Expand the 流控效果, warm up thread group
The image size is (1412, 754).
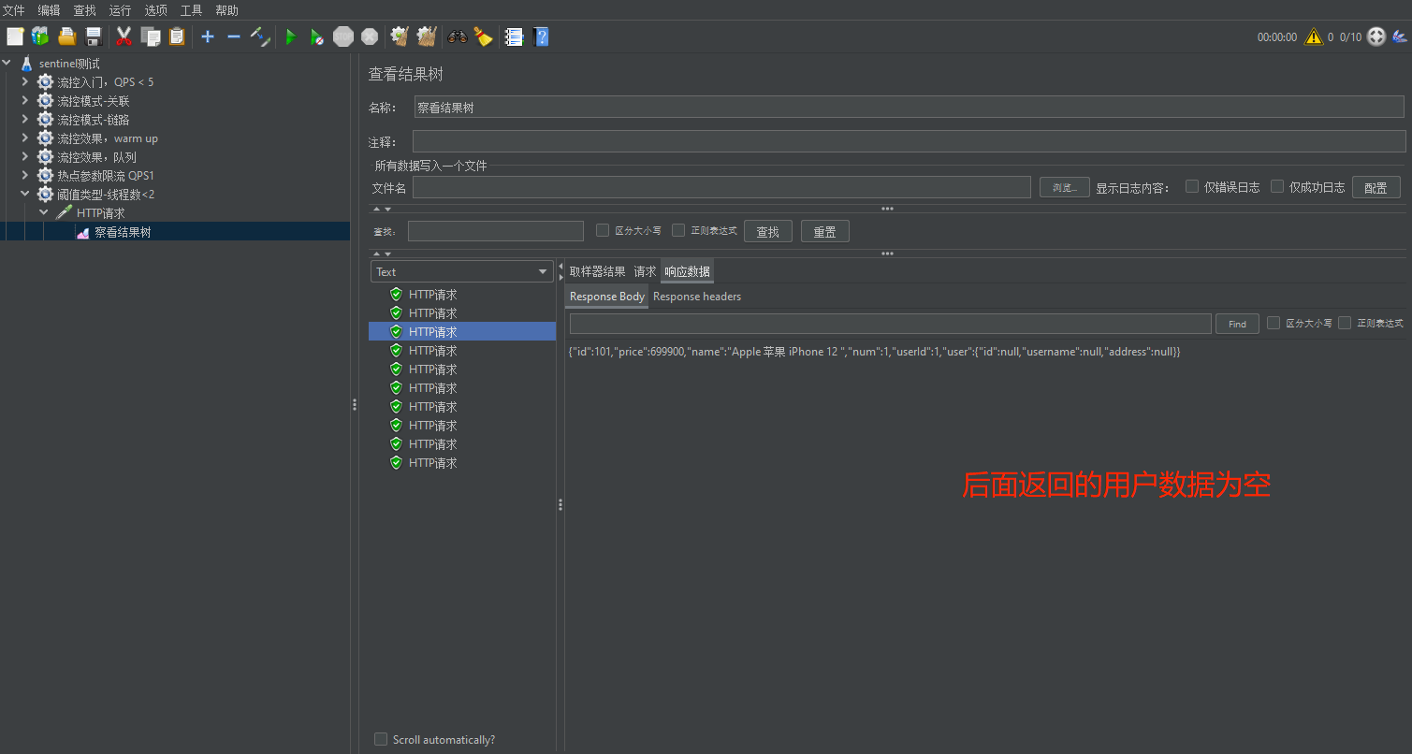tap(25, 138)
